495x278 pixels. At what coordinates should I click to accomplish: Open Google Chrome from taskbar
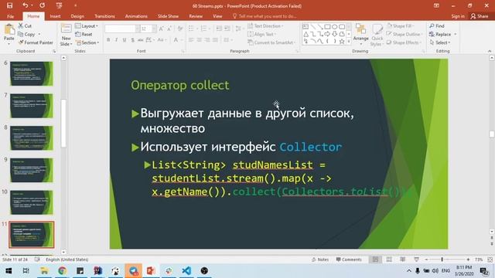point(62,271)
